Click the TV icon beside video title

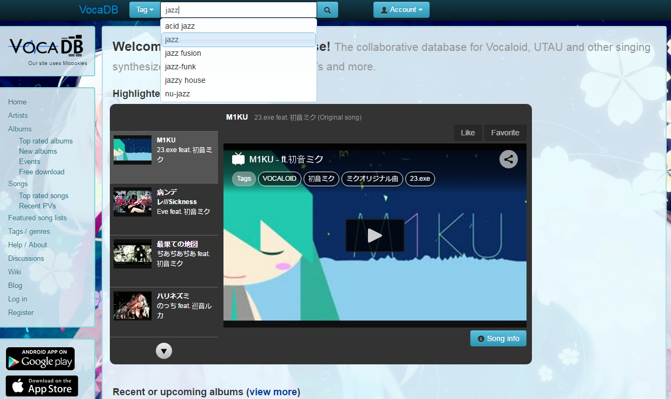coord(239,159)
